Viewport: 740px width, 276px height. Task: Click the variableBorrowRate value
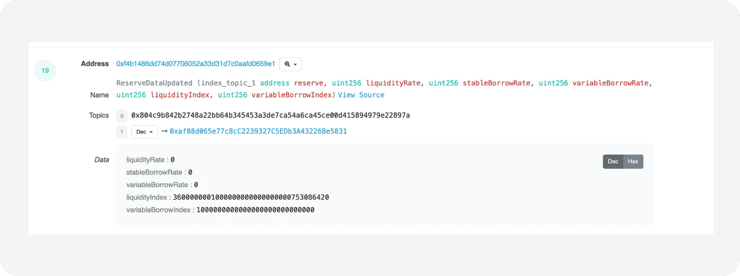click(x=196, y=185)
